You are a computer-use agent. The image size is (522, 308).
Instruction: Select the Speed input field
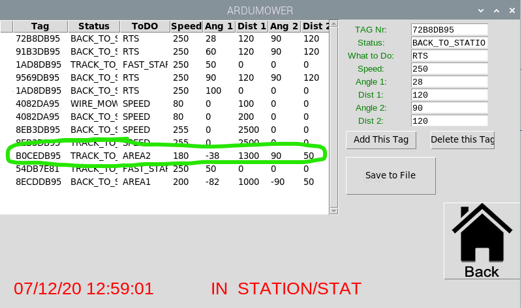[x=449, y=69]
